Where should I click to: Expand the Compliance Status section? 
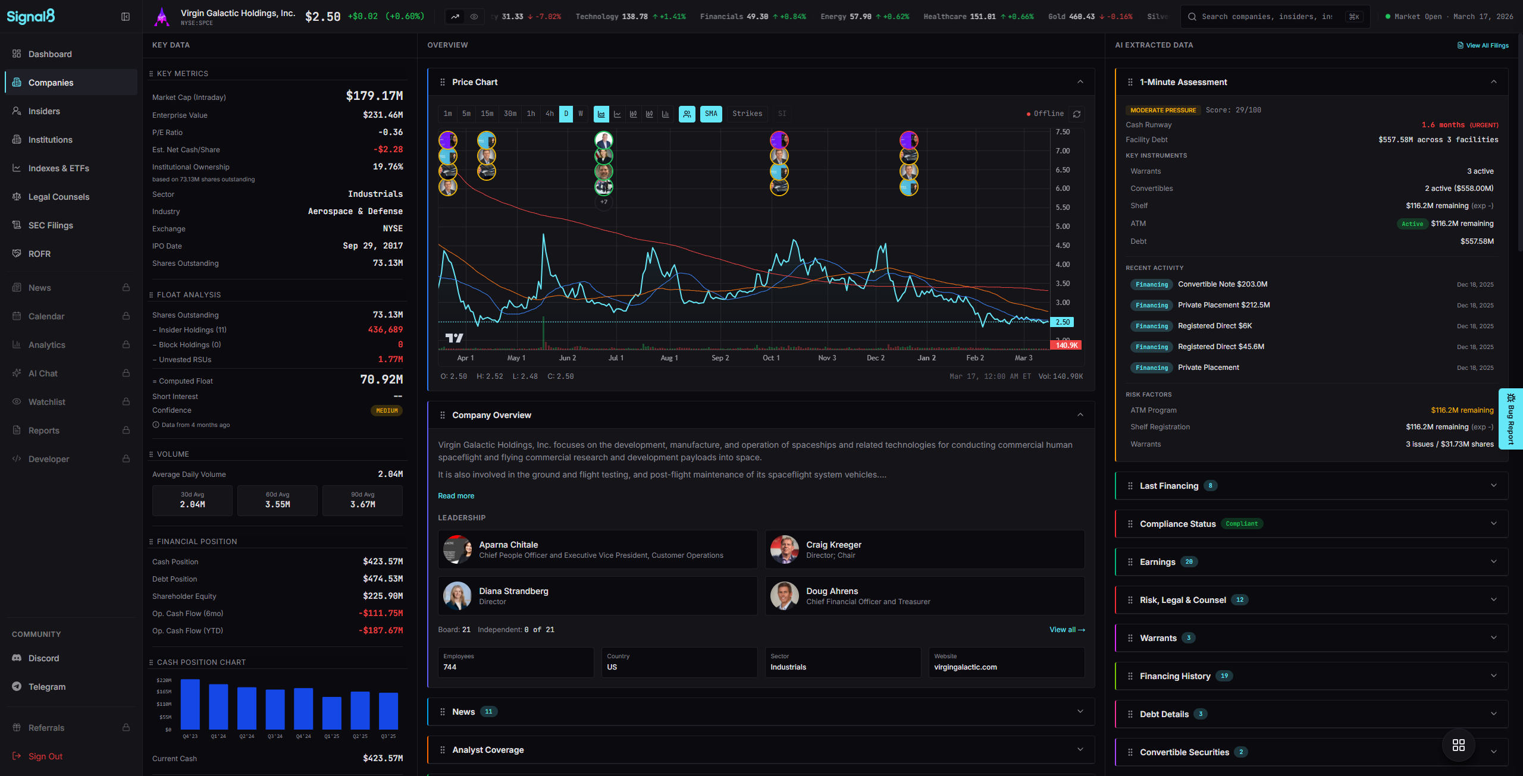1312,524
